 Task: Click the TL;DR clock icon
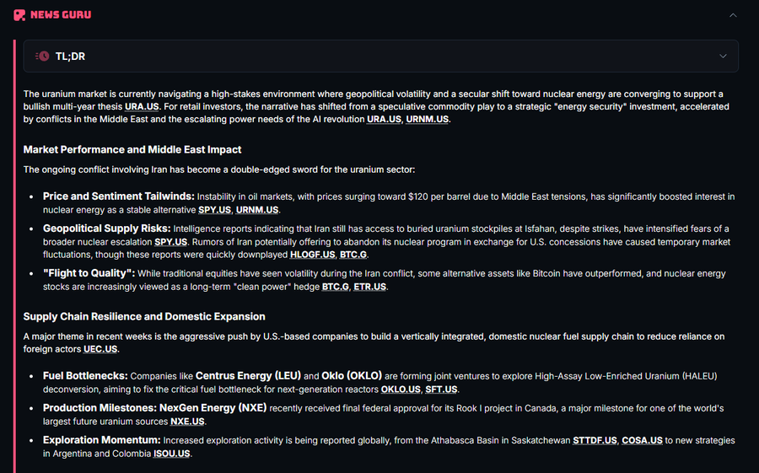[42, 56]
